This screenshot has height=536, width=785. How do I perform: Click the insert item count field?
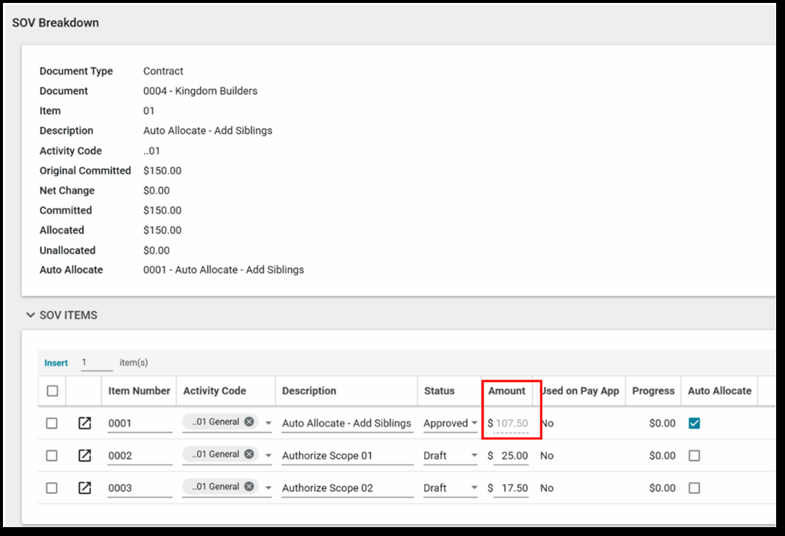tap(96, 363)
